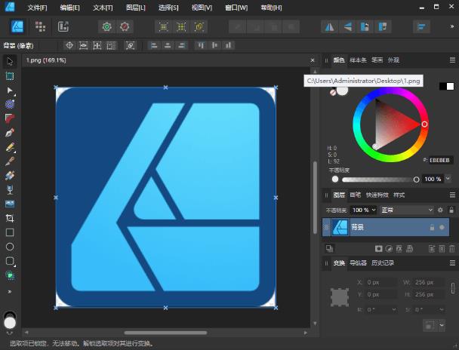Select the Ellipse shape tool

[x=10, y=247]
